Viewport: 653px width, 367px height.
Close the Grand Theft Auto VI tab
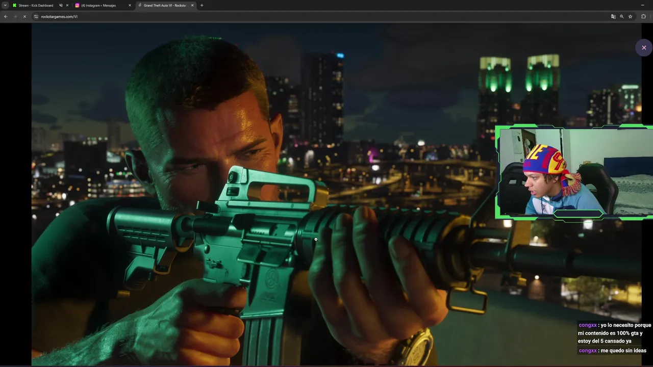pyautogui.click(x=192, y=5)
